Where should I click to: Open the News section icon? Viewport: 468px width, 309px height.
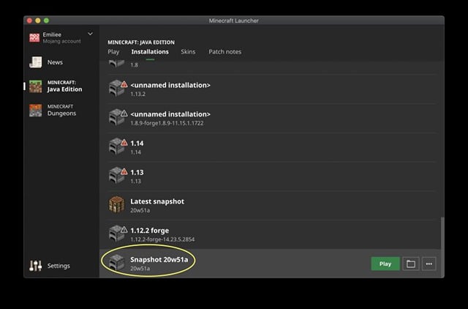[x=36, y=62]
